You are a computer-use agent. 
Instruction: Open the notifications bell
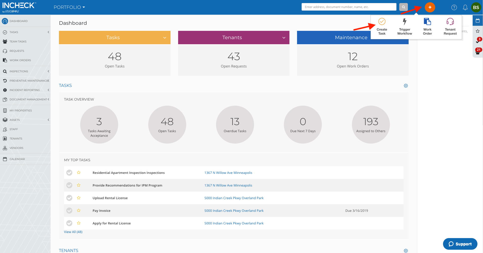465,8
